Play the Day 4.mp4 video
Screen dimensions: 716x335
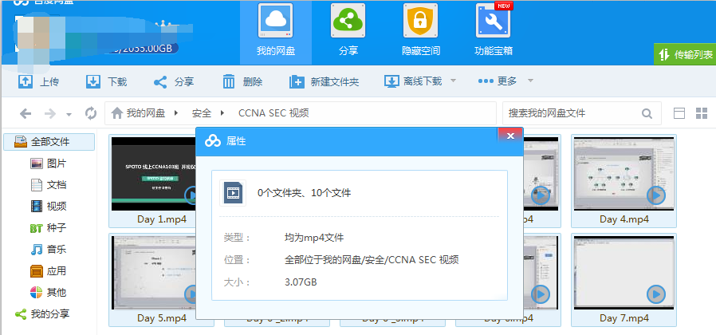click(x=656, y=195)
